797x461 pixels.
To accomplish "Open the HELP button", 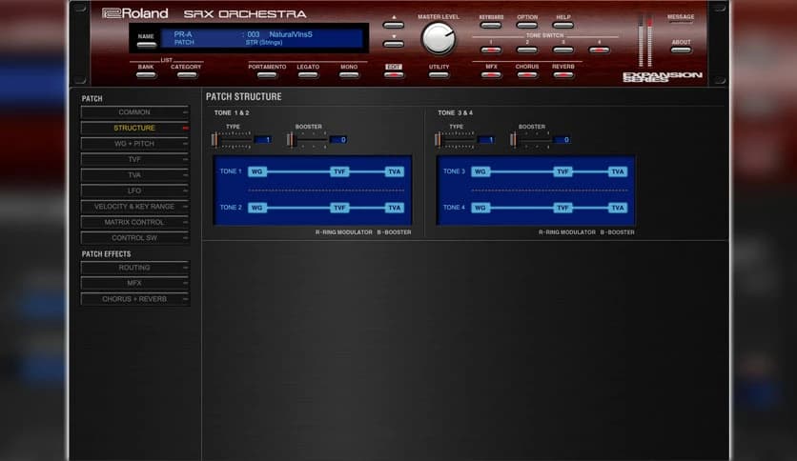I will [x=562, y=25].
